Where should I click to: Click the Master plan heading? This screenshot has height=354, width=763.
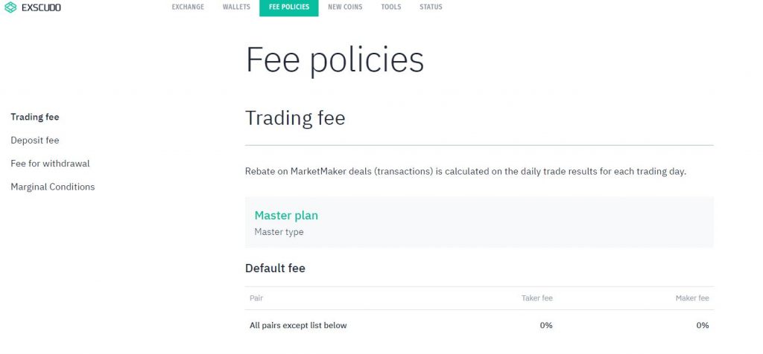(286, 215)
